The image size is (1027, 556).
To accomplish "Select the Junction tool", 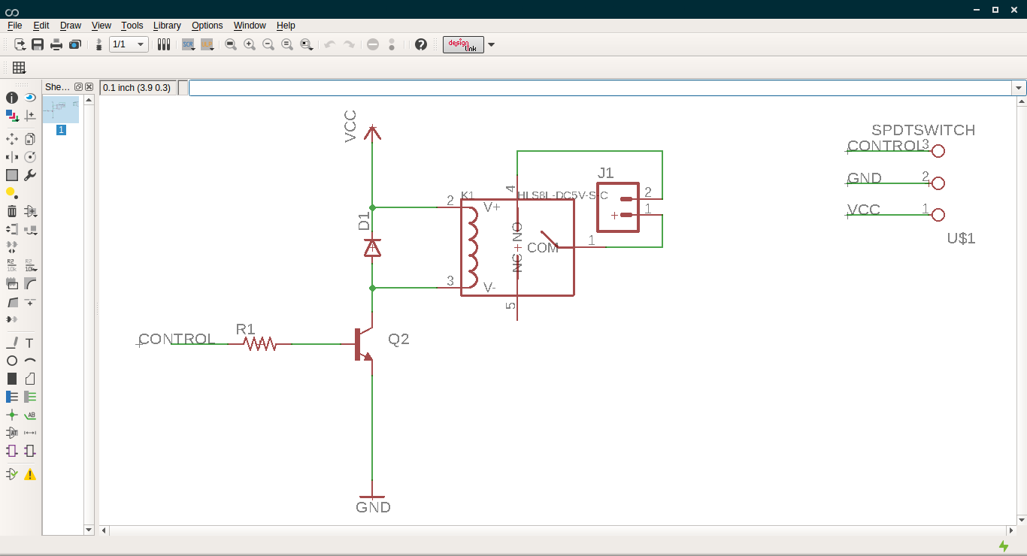I will (12, 415).
